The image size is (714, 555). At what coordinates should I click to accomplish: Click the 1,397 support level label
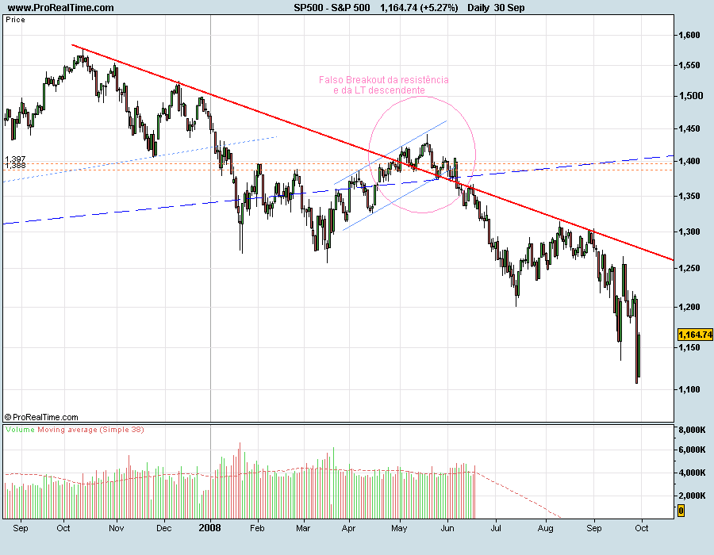point(16,159)
